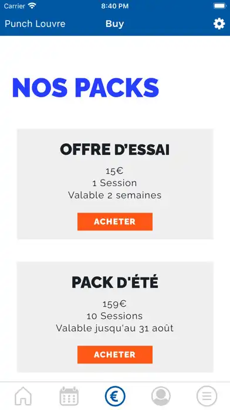Screen dimensions: 230x410
Task: Tap the 15€ price text
Action: coord(114,171)
